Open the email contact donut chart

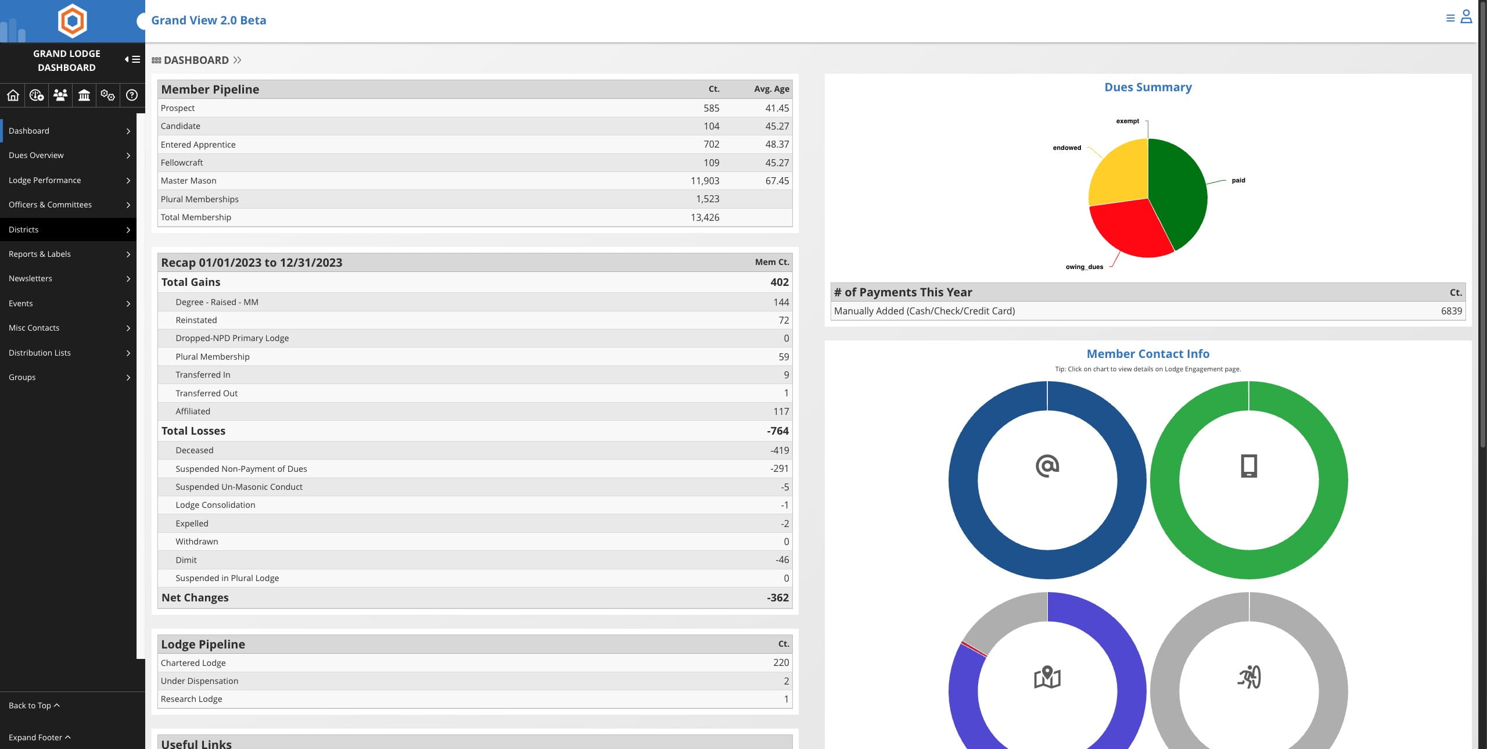point(1047,480)
